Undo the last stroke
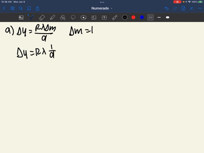Image resolution: width=204 pixels, height=153 pixels. pyautogui.click(x=167, y=8)
